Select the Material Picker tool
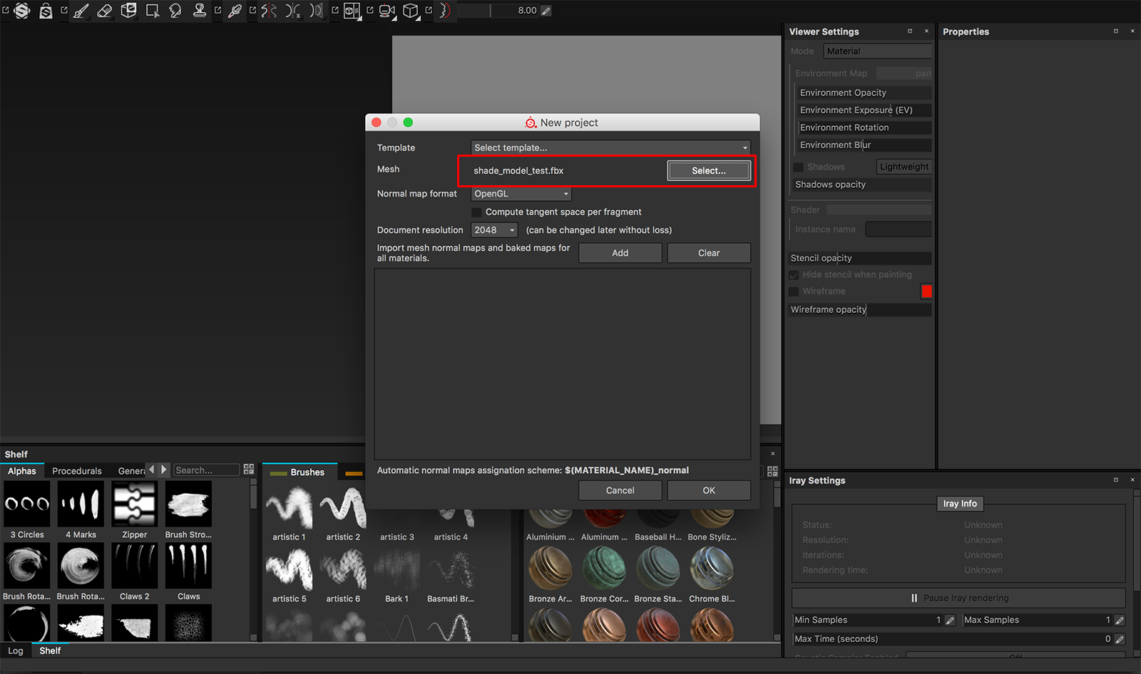Viewport: 1141px width, 674px height. coord(235,11)
